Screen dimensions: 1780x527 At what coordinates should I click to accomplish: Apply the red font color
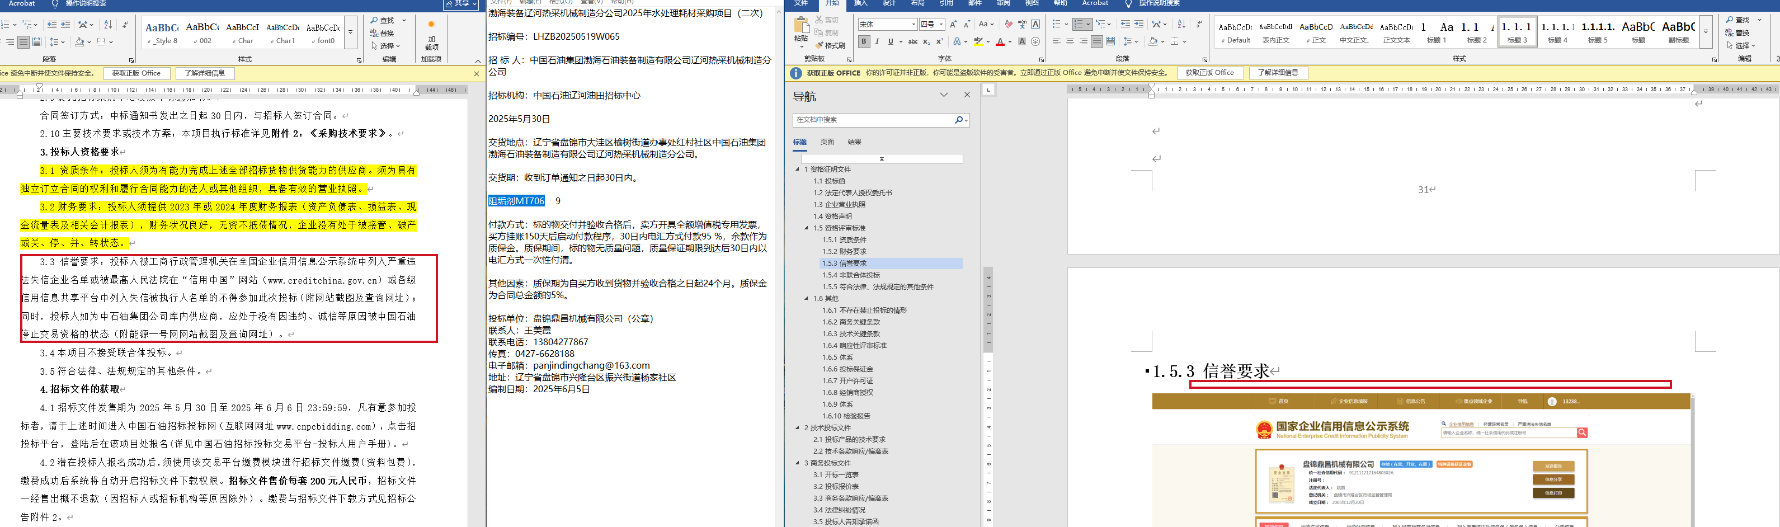1000,42
